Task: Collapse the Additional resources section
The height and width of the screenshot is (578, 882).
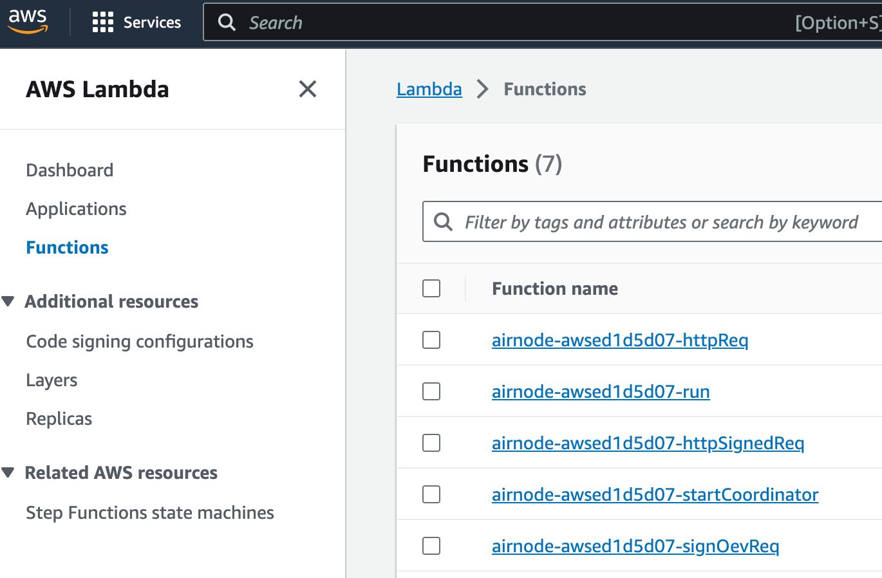Action: coord(8,301)
